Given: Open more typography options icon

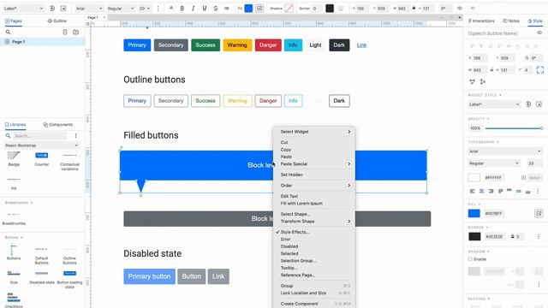Looking at the screenshot, I should (538, 191).
